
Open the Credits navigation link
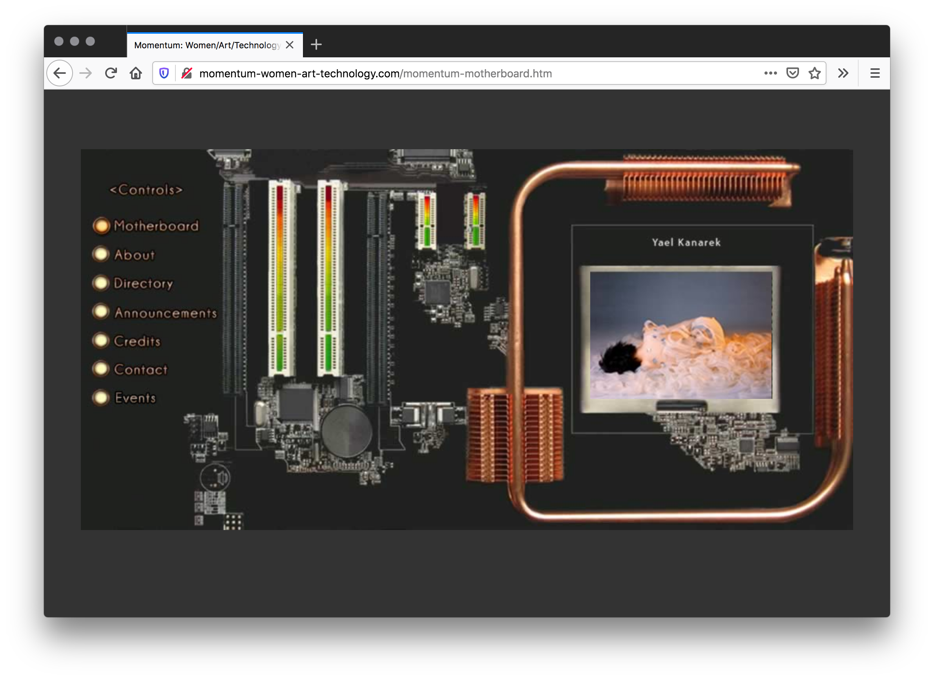tap(137, 341)
